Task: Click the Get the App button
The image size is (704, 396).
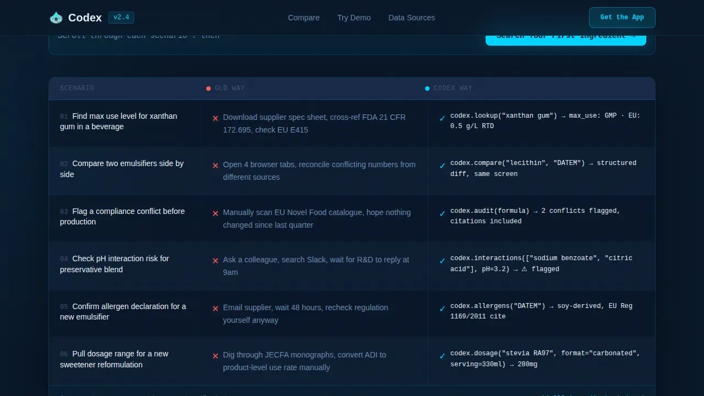Action: [622, 18]
